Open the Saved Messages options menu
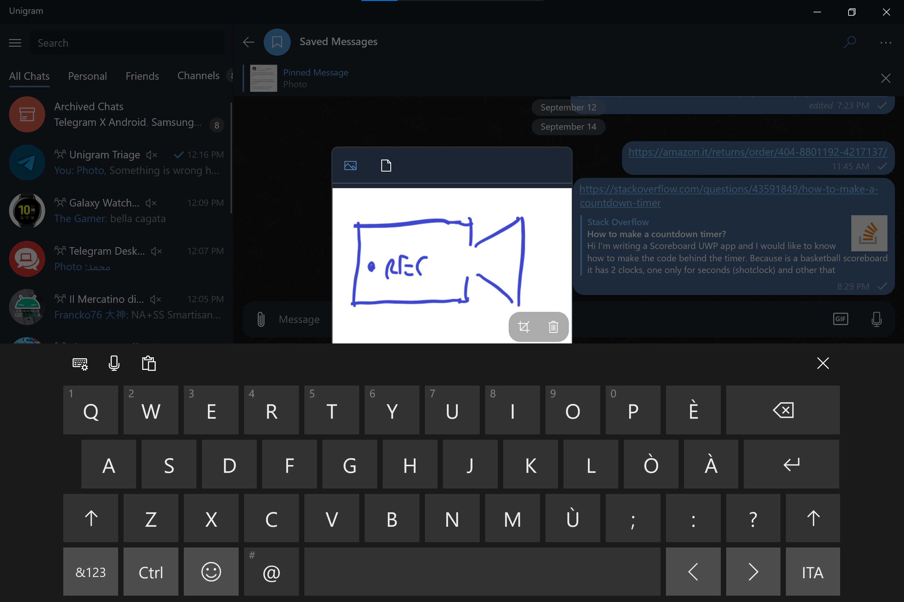 pos(886,43)
